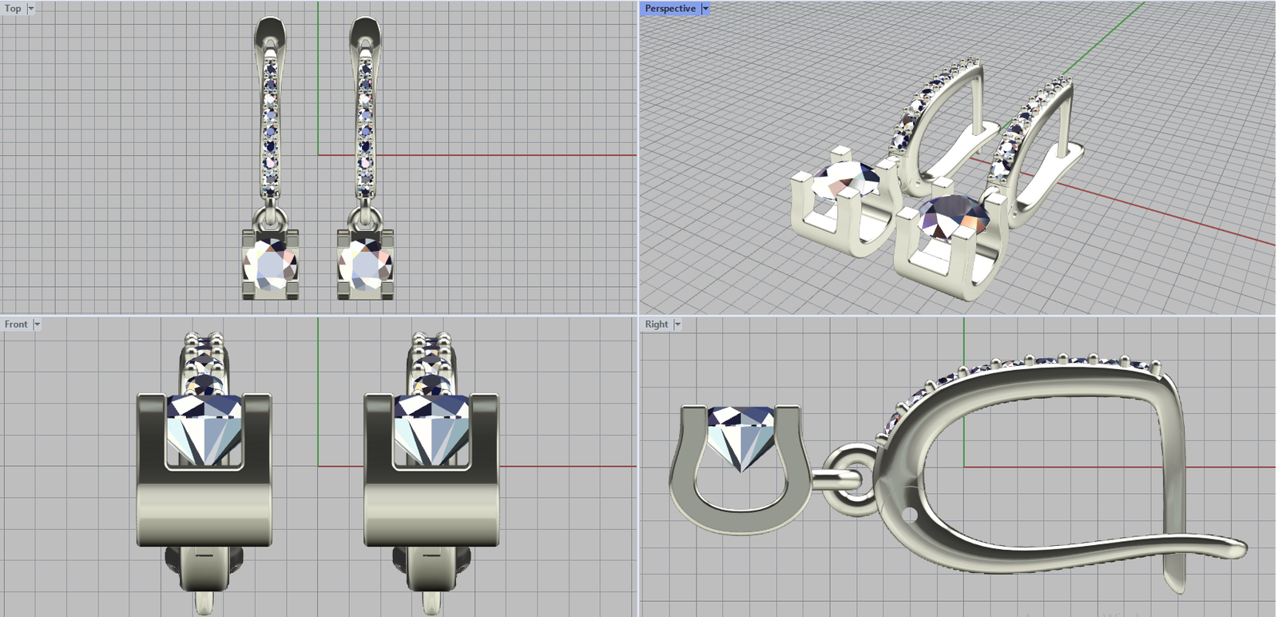This screenshot has width=1278, height=617.
Task: Open the Front viewport dropdown arrow
Action: (x=37, y=324)
